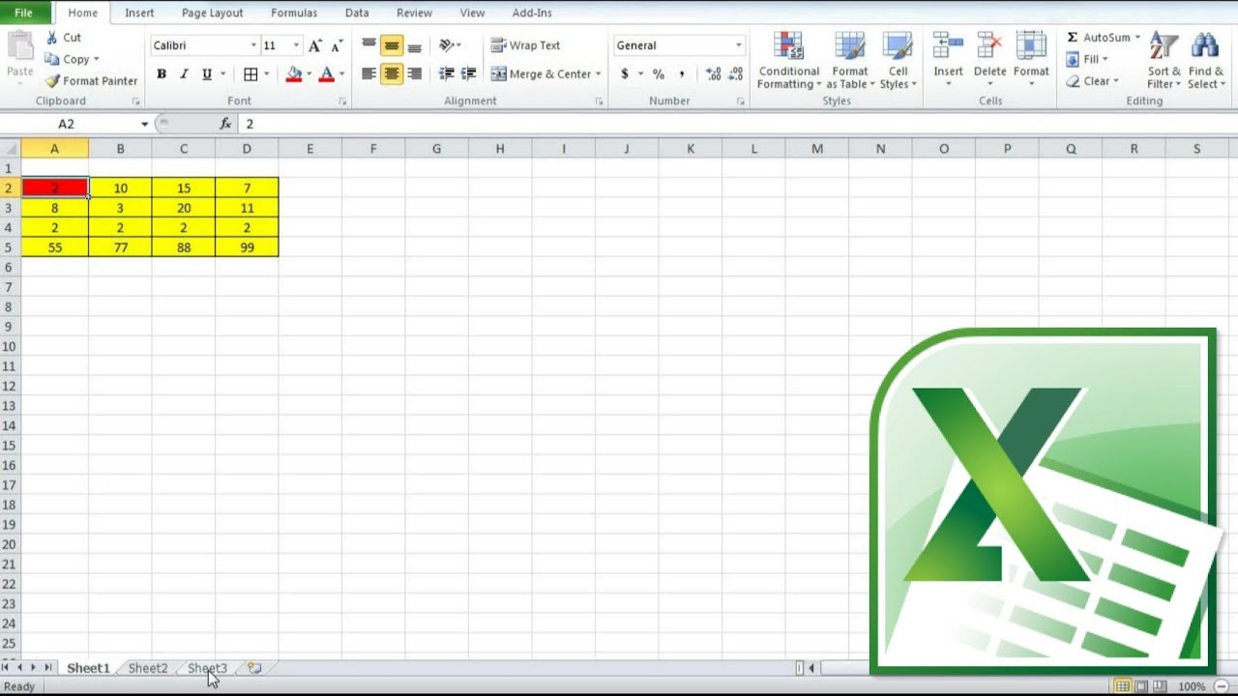Open Conditional Formatting menu

788,61
